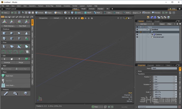Image resolution: width=182 pixels, height=109 pixels.
Task: Click the viewport pan arrows icon
Action: click(x=118, y=18)
